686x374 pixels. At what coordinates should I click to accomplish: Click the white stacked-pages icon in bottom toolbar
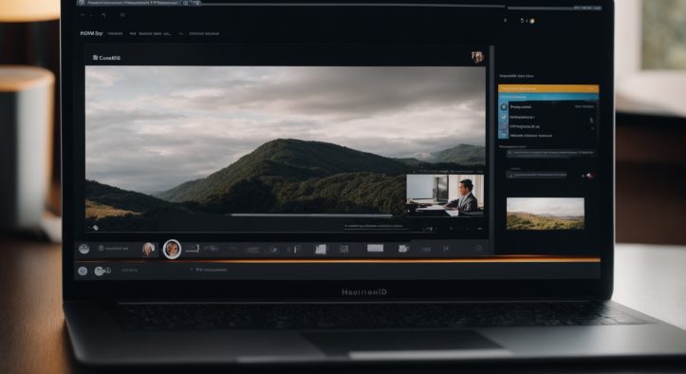pyautogui.click(x=321, y=250)
